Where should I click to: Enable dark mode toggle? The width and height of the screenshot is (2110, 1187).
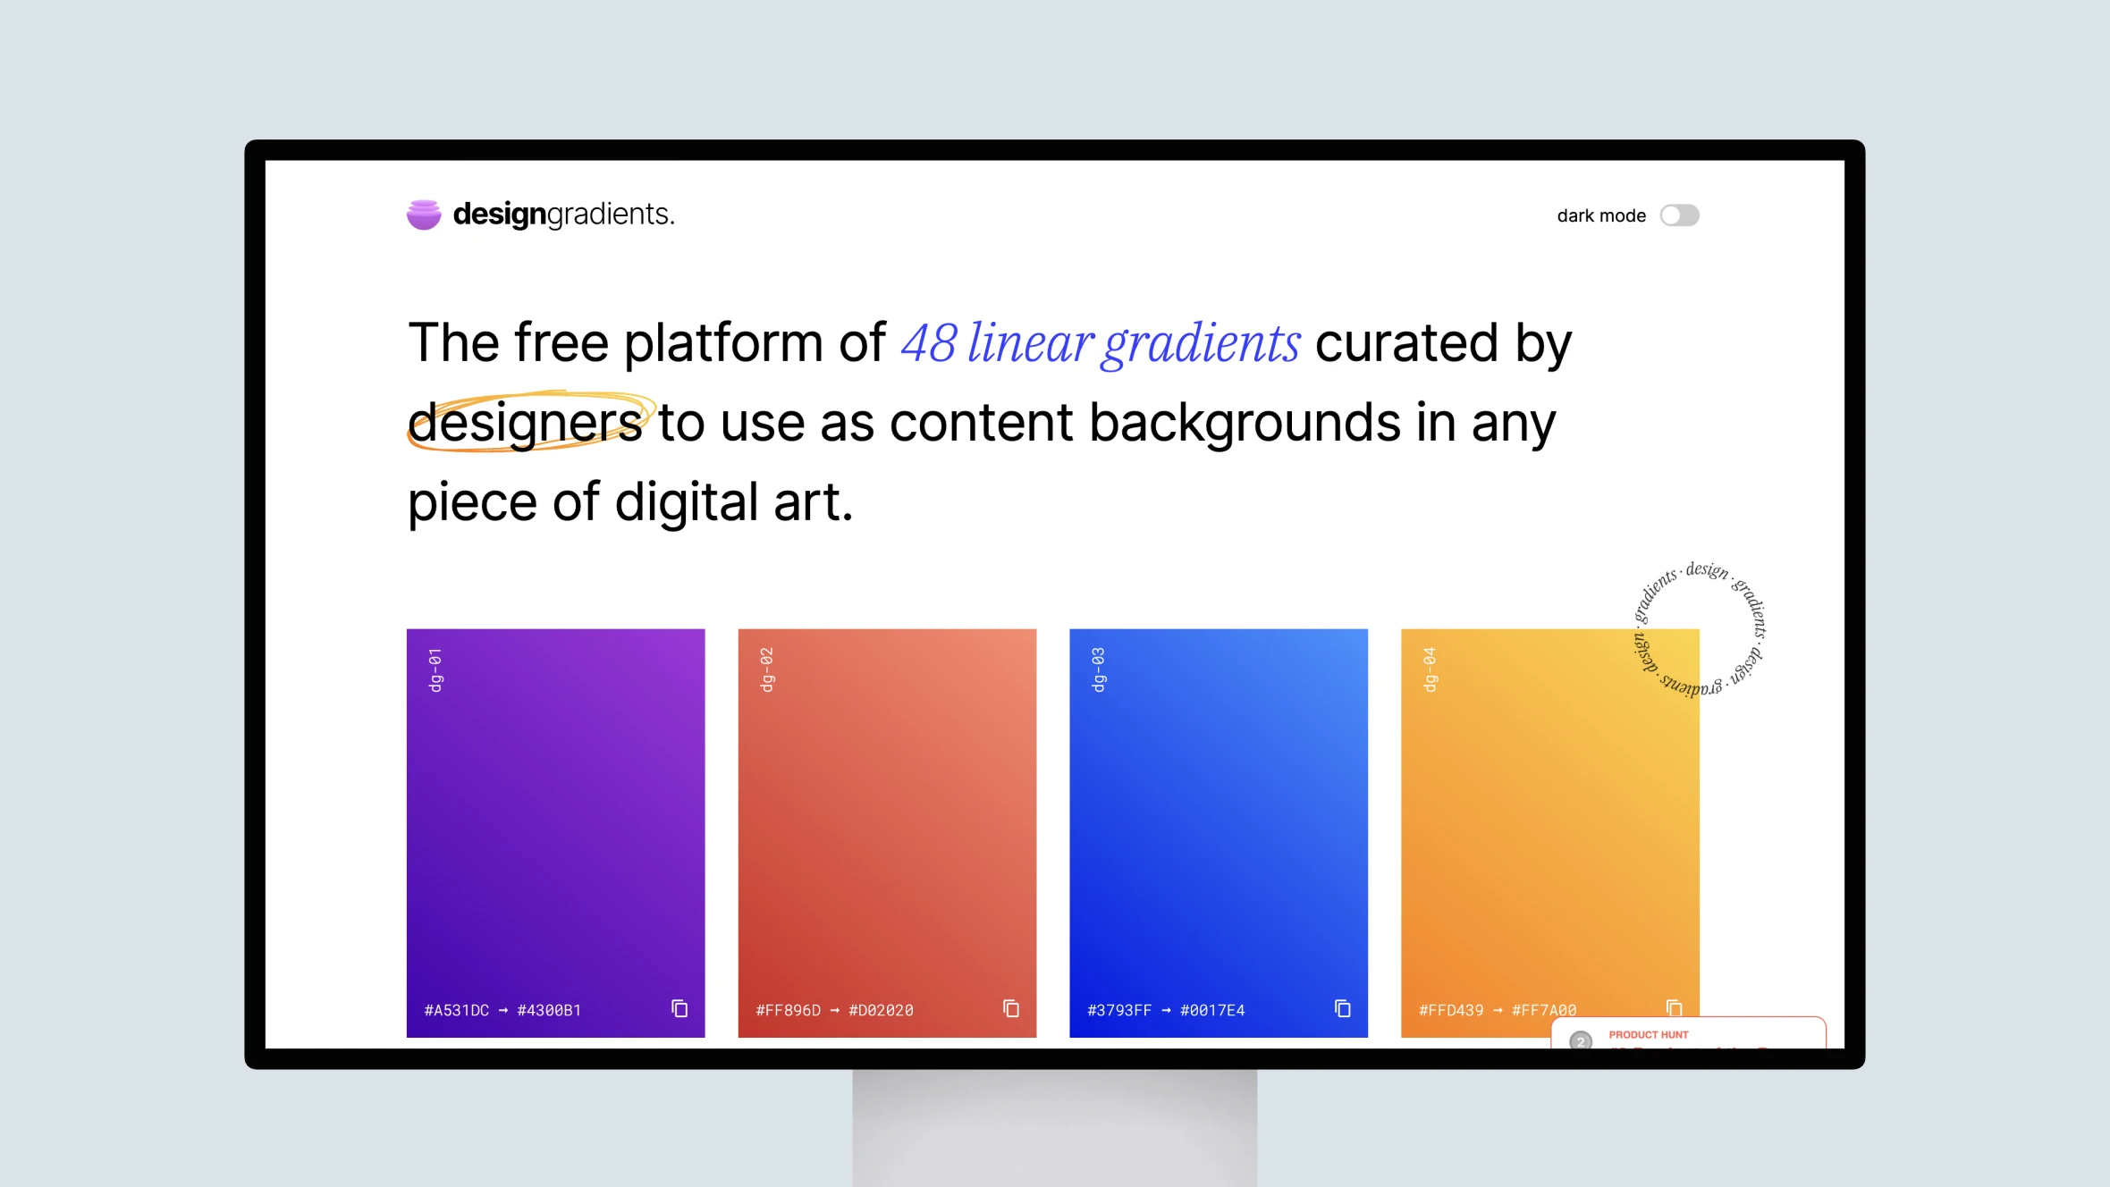1681,215
